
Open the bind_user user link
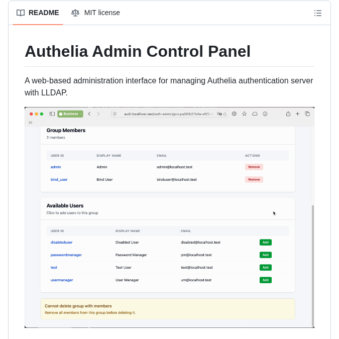(x=59, y=179)
